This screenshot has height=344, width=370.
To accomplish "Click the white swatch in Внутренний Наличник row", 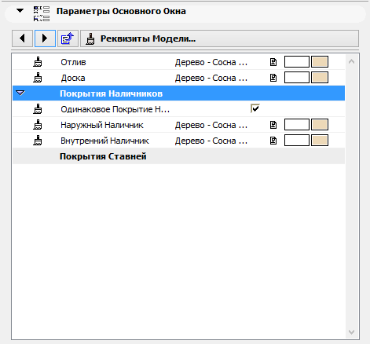I will [x=297, y=141].
